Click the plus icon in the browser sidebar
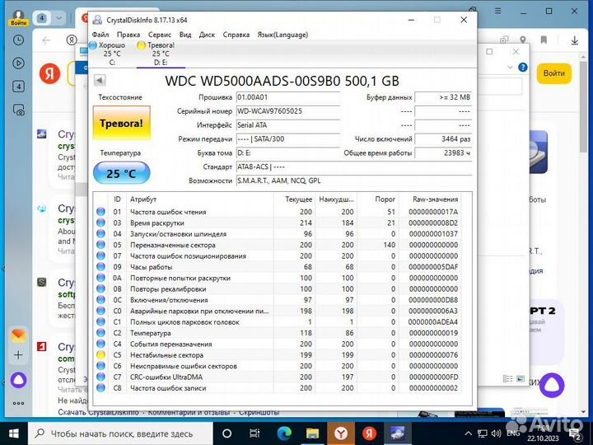Screen dimensions: 593x445 (18, 355)
